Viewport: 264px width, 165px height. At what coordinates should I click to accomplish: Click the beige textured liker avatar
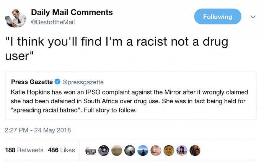117,151
